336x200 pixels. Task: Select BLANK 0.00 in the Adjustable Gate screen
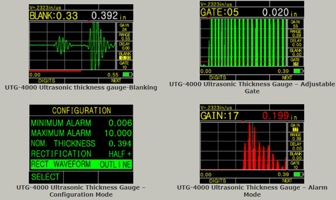coord(295,52)
